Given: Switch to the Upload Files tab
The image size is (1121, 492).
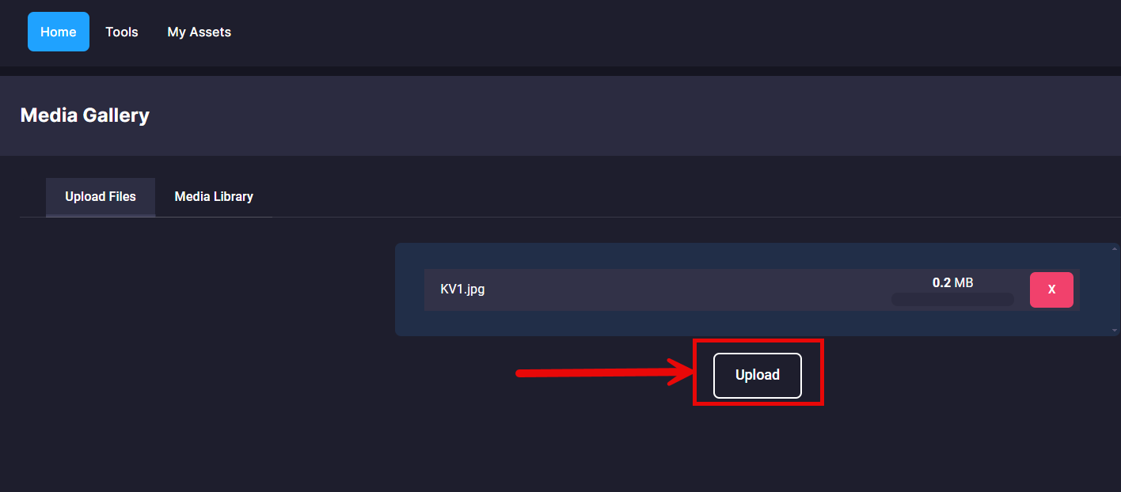Looking at the screenshot, I should pyautogui.click(x=101, y=197).
